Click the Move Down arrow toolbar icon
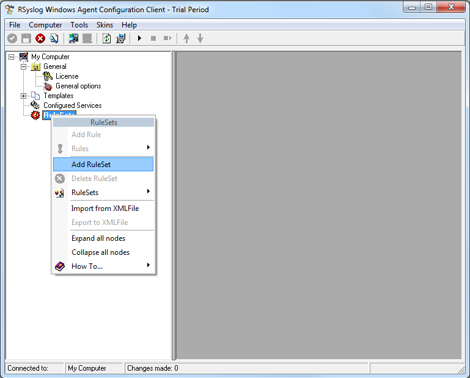This screenshot has height=378, width=470. tap(200, 38)
